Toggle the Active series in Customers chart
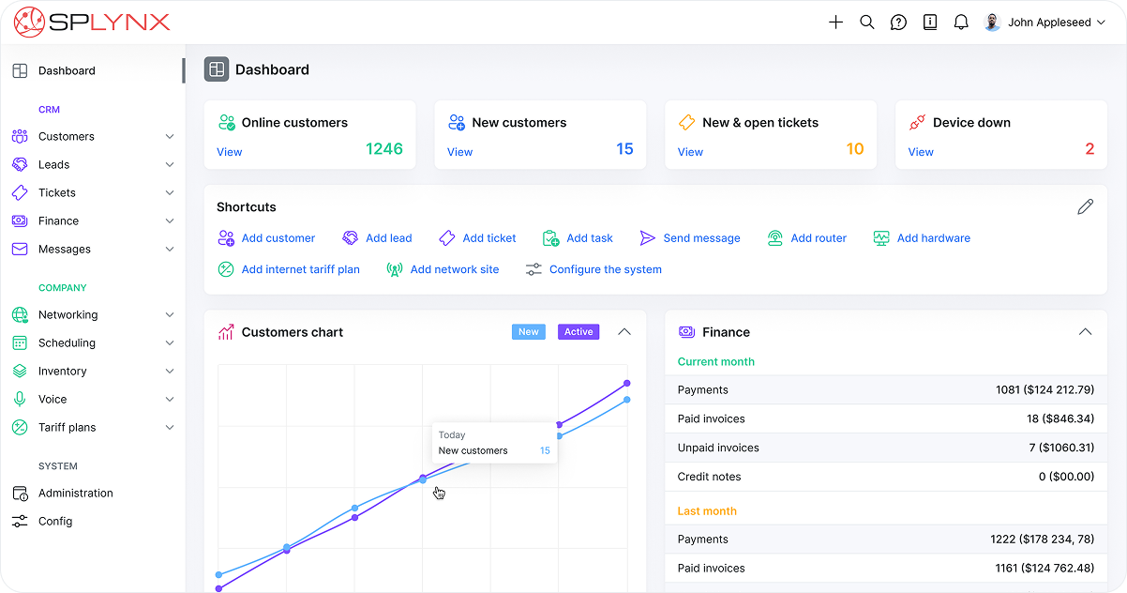The image size is (1127, 593). click(579, 332)
